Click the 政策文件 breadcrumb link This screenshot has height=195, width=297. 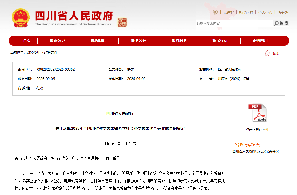coord(51,52)
